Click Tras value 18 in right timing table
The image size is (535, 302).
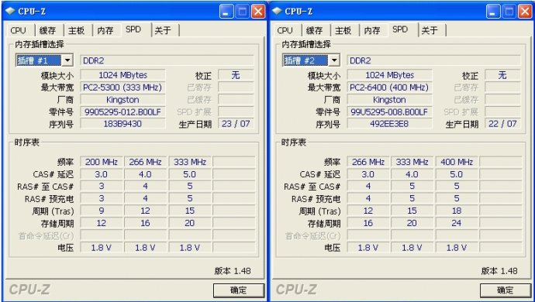point(457,211)
